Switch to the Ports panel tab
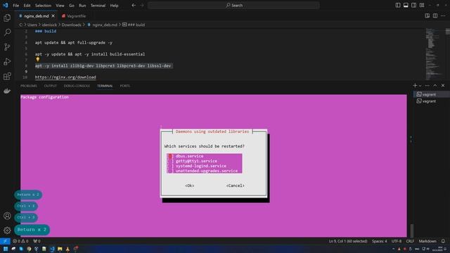 coord(125,86)
